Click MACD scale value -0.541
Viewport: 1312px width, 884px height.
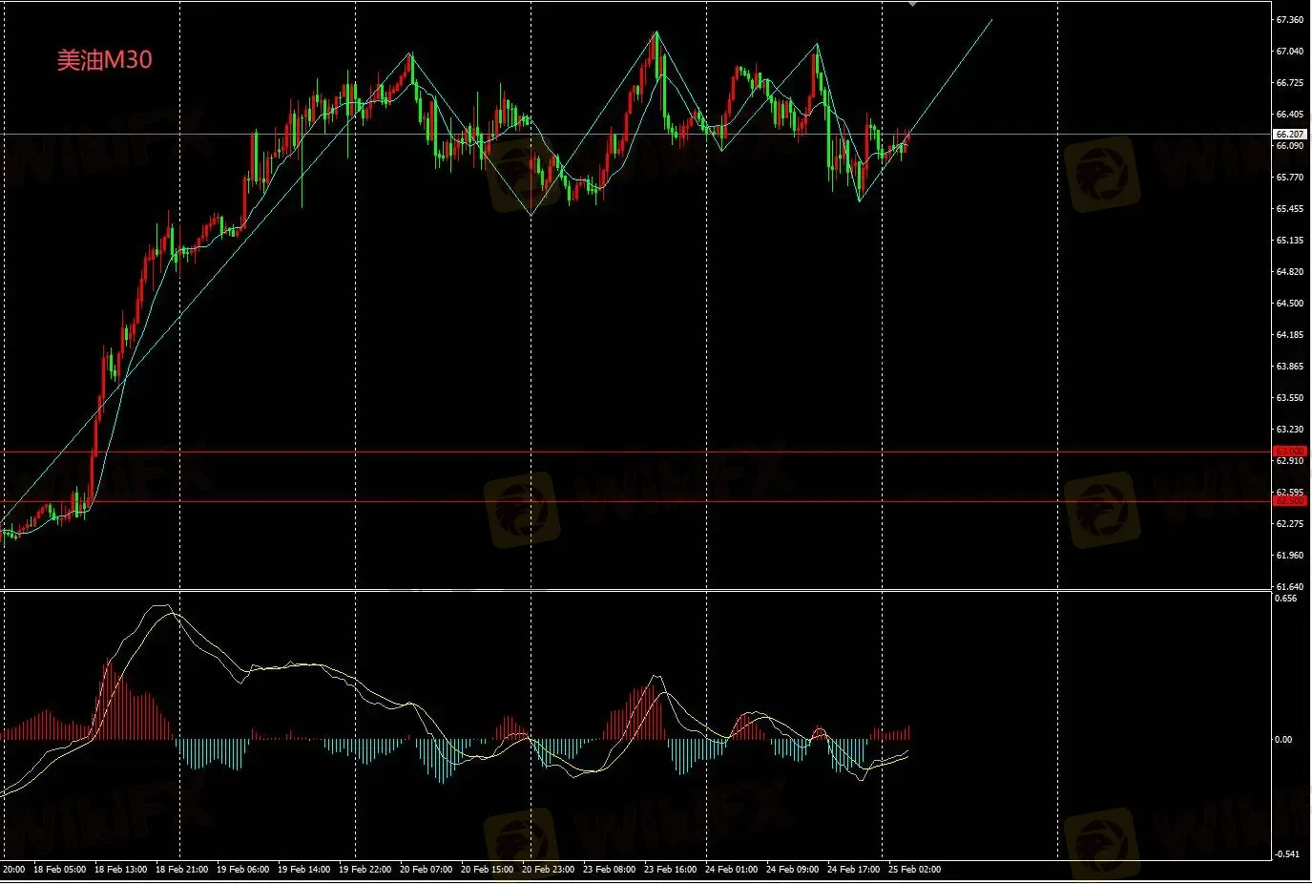coord(1287,854)
